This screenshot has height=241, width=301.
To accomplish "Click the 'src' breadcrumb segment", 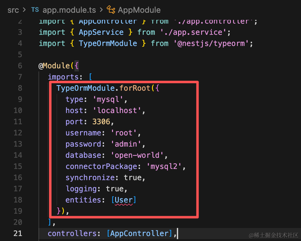I will click(13, 10).
